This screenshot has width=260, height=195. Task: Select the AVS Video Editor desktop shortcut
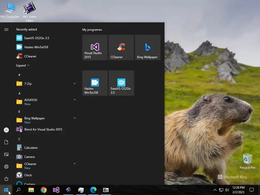[29, 12]
